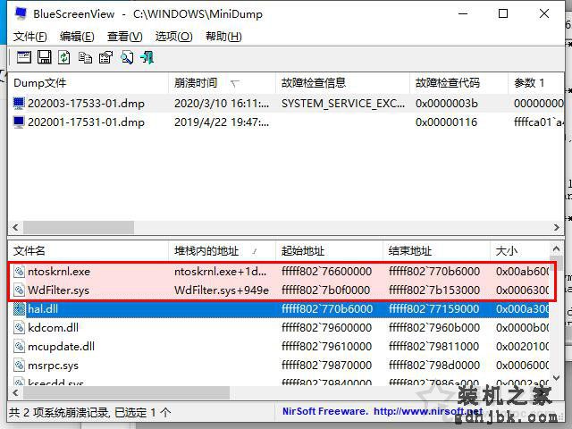Click the msrpc.sys file icon
Image resolution: width=572 pixels, height=429 pixels.
point(19,366)
